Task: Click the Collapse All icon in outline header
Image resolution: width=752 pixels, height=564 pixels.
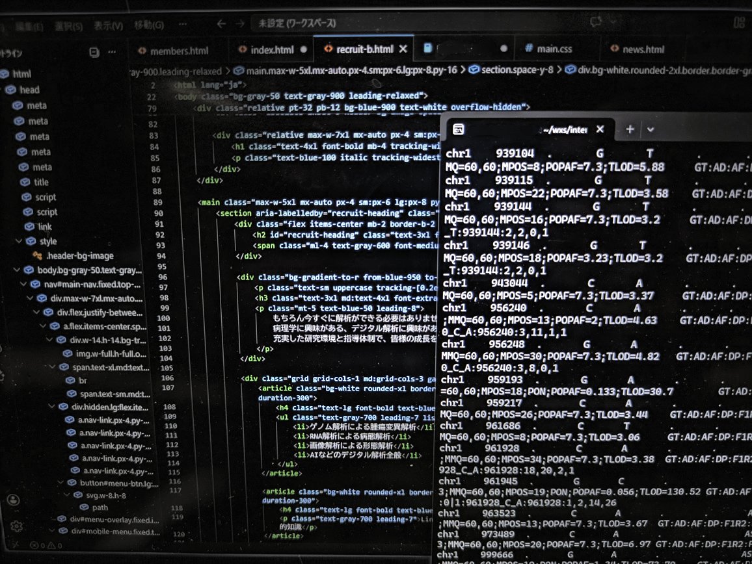Action: pos(94,53)
